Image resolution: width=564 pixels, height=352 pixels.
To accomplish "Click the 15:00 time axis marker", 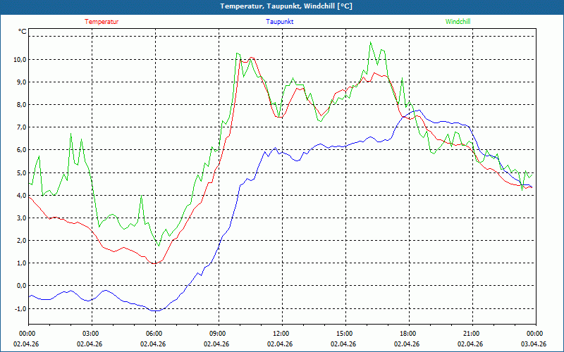I will (344, 334).
